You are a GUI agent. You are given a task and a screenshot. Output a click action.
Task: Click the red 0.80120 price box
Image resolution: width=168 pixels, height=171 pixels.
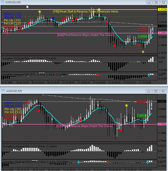pos(141,102)
